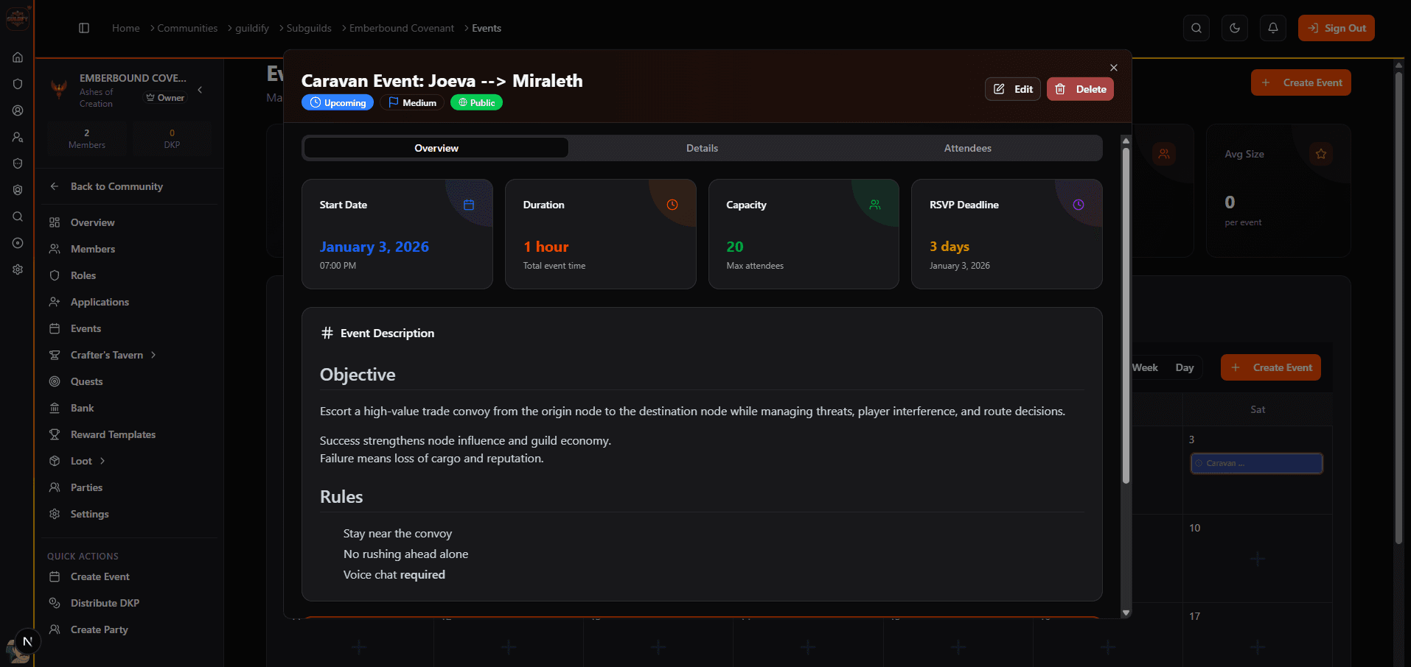1411x667 pixels.
Task: Switch the calendar to Day view
Action: click(x=1185, y=367)
